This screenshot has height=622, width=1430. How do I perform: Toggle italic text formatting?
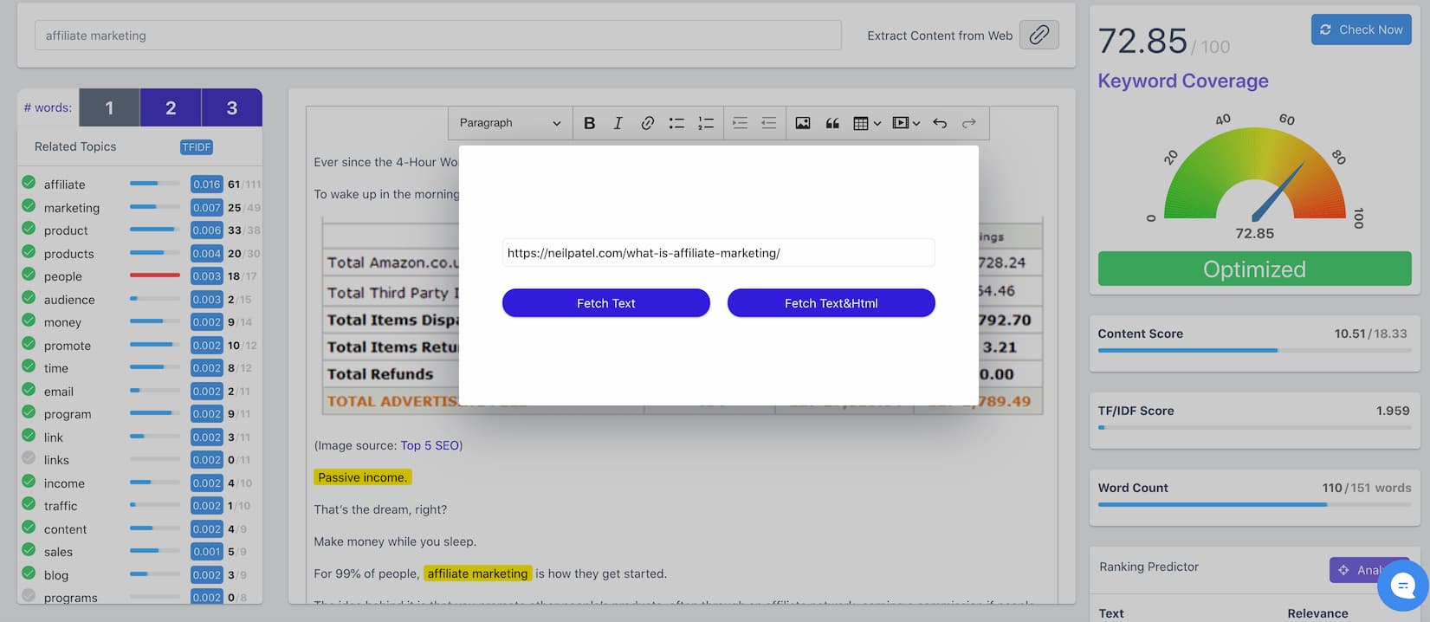618,123
